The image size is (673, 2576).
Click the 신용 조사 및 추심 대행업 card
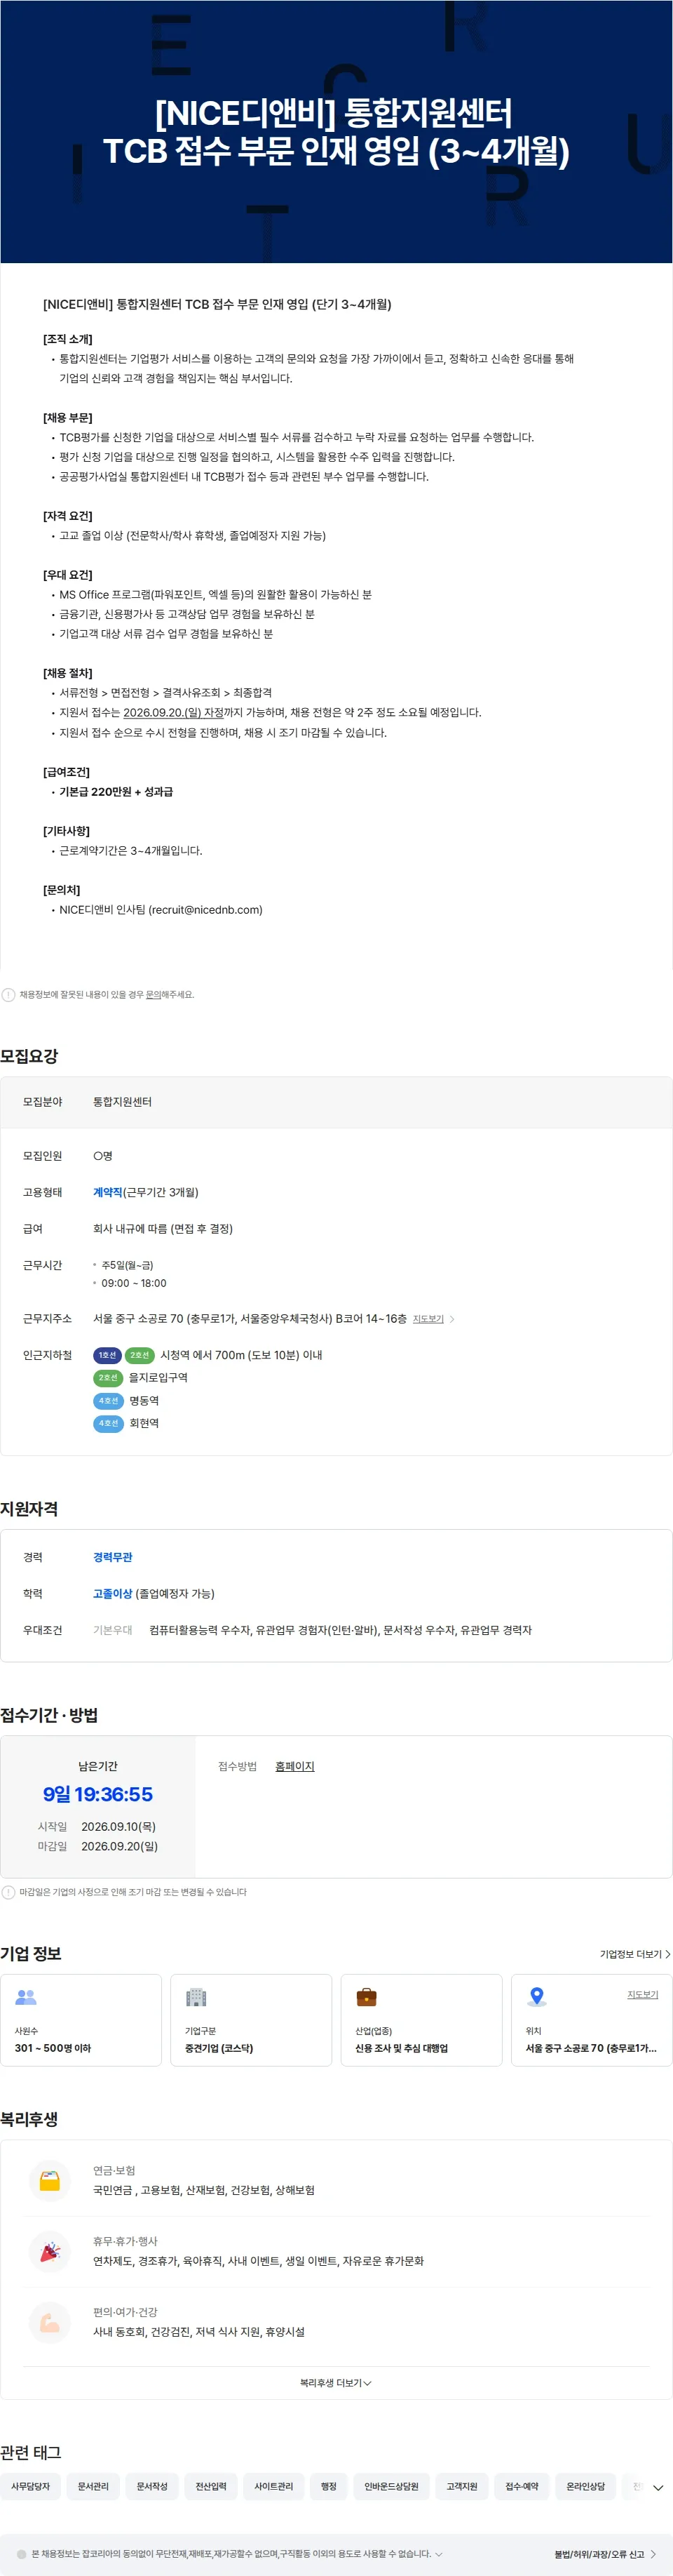421,2020
